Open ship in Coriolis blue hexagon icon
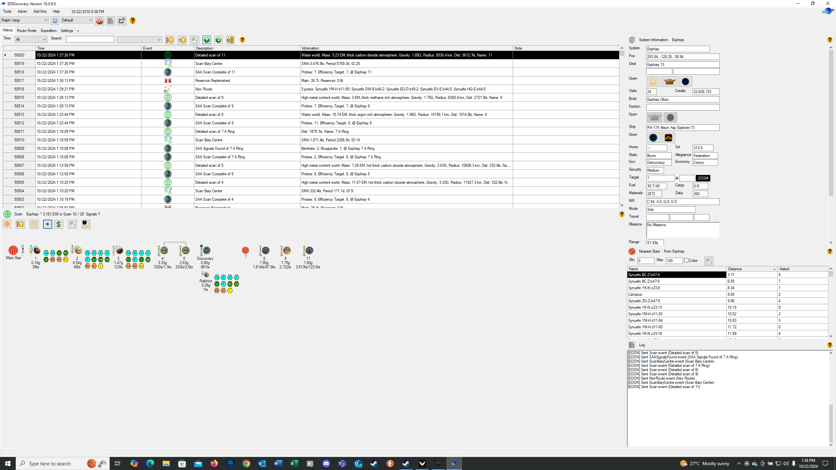 653,138
